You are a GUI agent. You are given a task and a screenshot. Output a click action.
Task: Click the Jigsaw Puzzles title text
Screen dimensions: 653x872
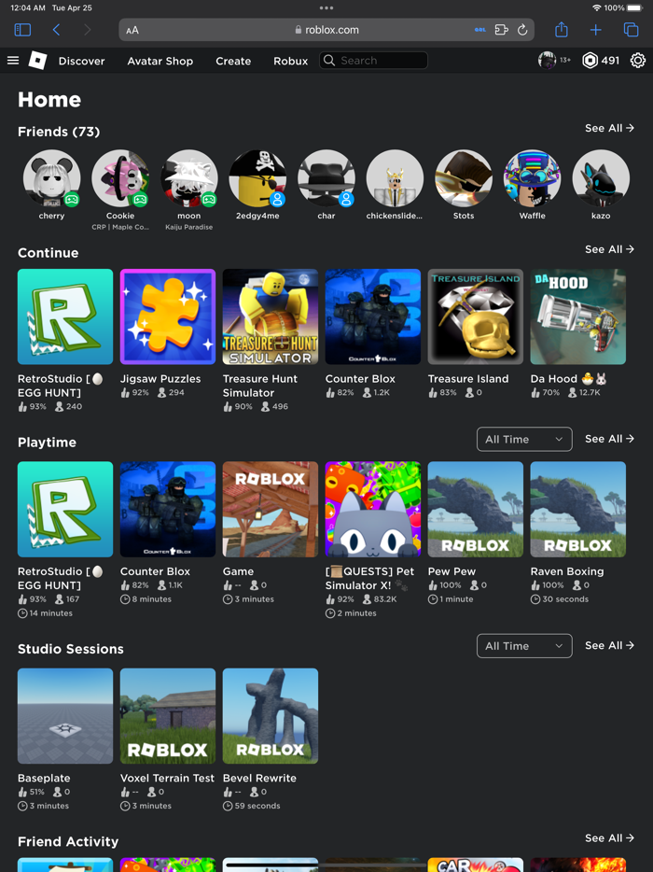click(160, 379)
